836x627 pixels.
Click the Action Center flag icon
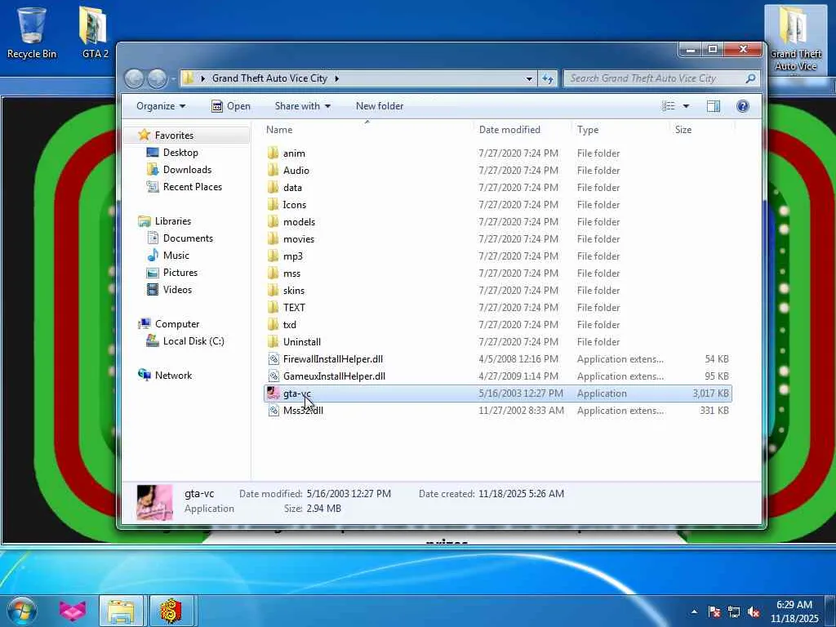coord(714,612)
